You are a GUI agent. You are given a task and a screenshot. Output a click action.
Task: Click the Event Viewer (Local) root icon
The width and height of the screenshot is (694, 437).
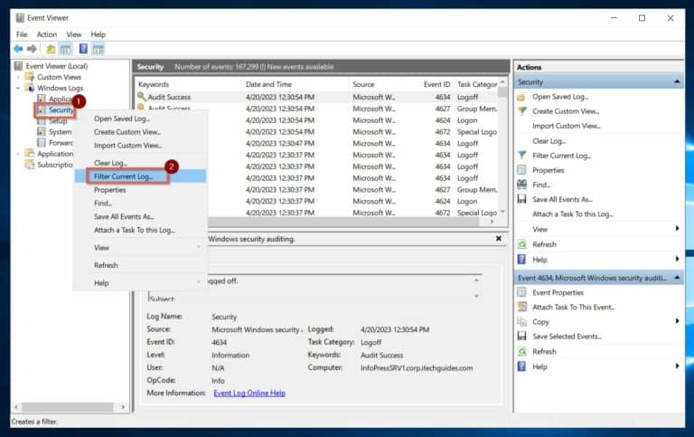(19, 66)
